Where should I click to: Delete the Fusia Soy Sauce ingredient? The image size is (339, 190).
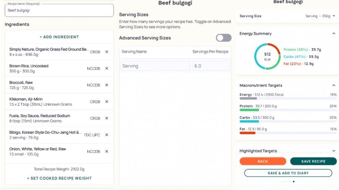pyautogui.click(x=107, y=118)
